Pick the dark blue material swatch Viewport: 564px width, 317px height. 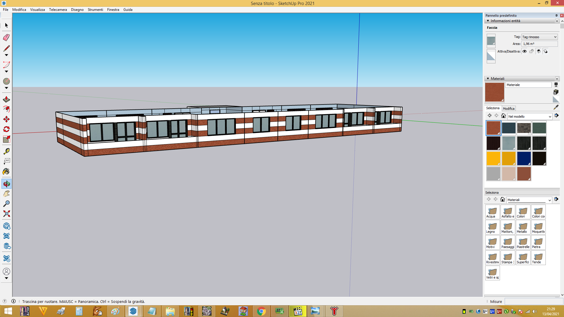coord(524,158)
